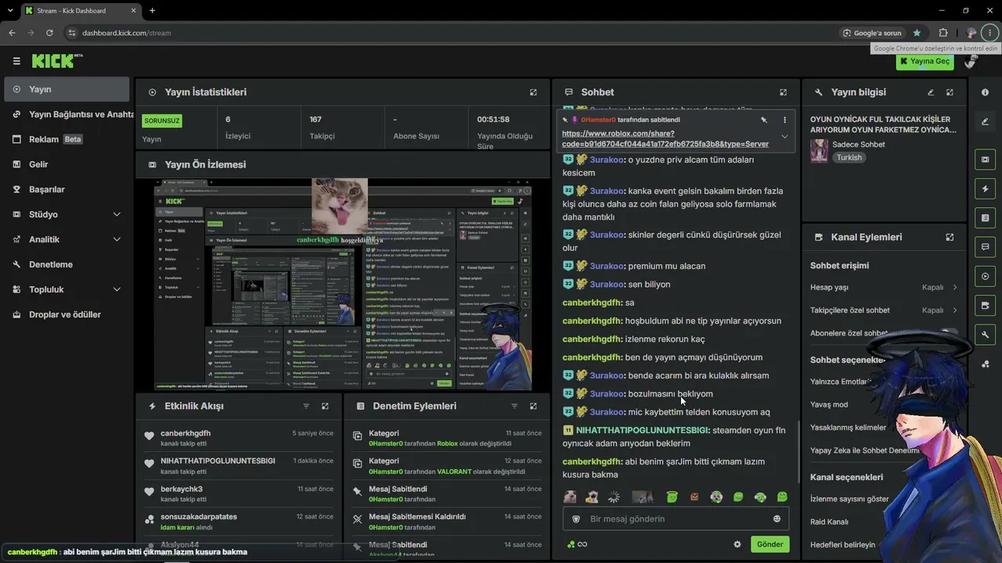Click Raid Kanalı option

829,522
